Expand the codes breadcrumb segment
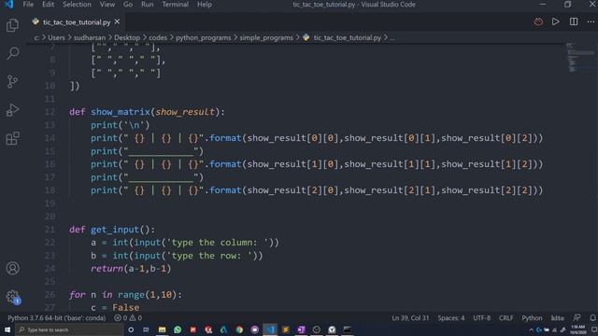598x336 pixels. [x=158, y=37]
